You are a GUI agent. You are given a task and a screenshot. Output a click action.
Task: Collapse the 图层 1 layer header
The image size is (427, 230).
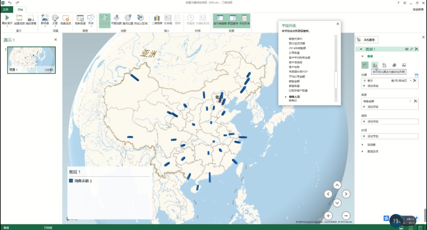361,49
